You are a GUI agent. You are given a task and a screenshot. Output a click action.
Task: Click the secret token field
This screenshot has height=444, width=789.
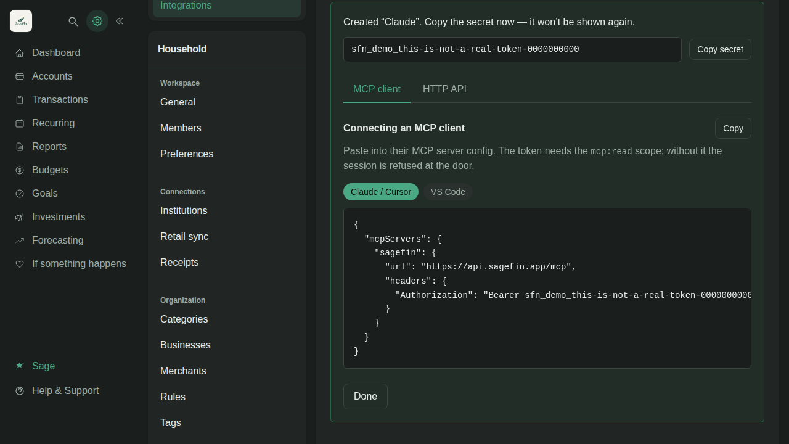click(x=512, y=49)
